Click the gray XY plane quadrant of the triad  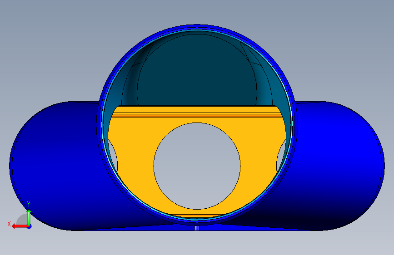click(22, 220)
